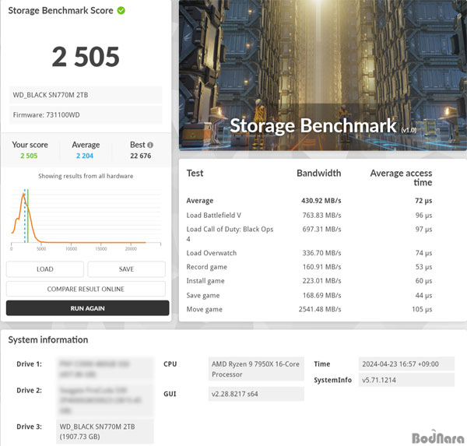Click the Firmware: 731100WD field
467x446 pixels.
(86, 114)
